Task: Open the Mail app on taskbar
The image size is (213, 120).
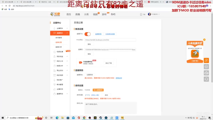Action: coord(73,118)
